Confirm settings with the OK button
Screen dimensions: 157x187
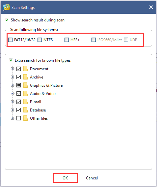(65, 178)
